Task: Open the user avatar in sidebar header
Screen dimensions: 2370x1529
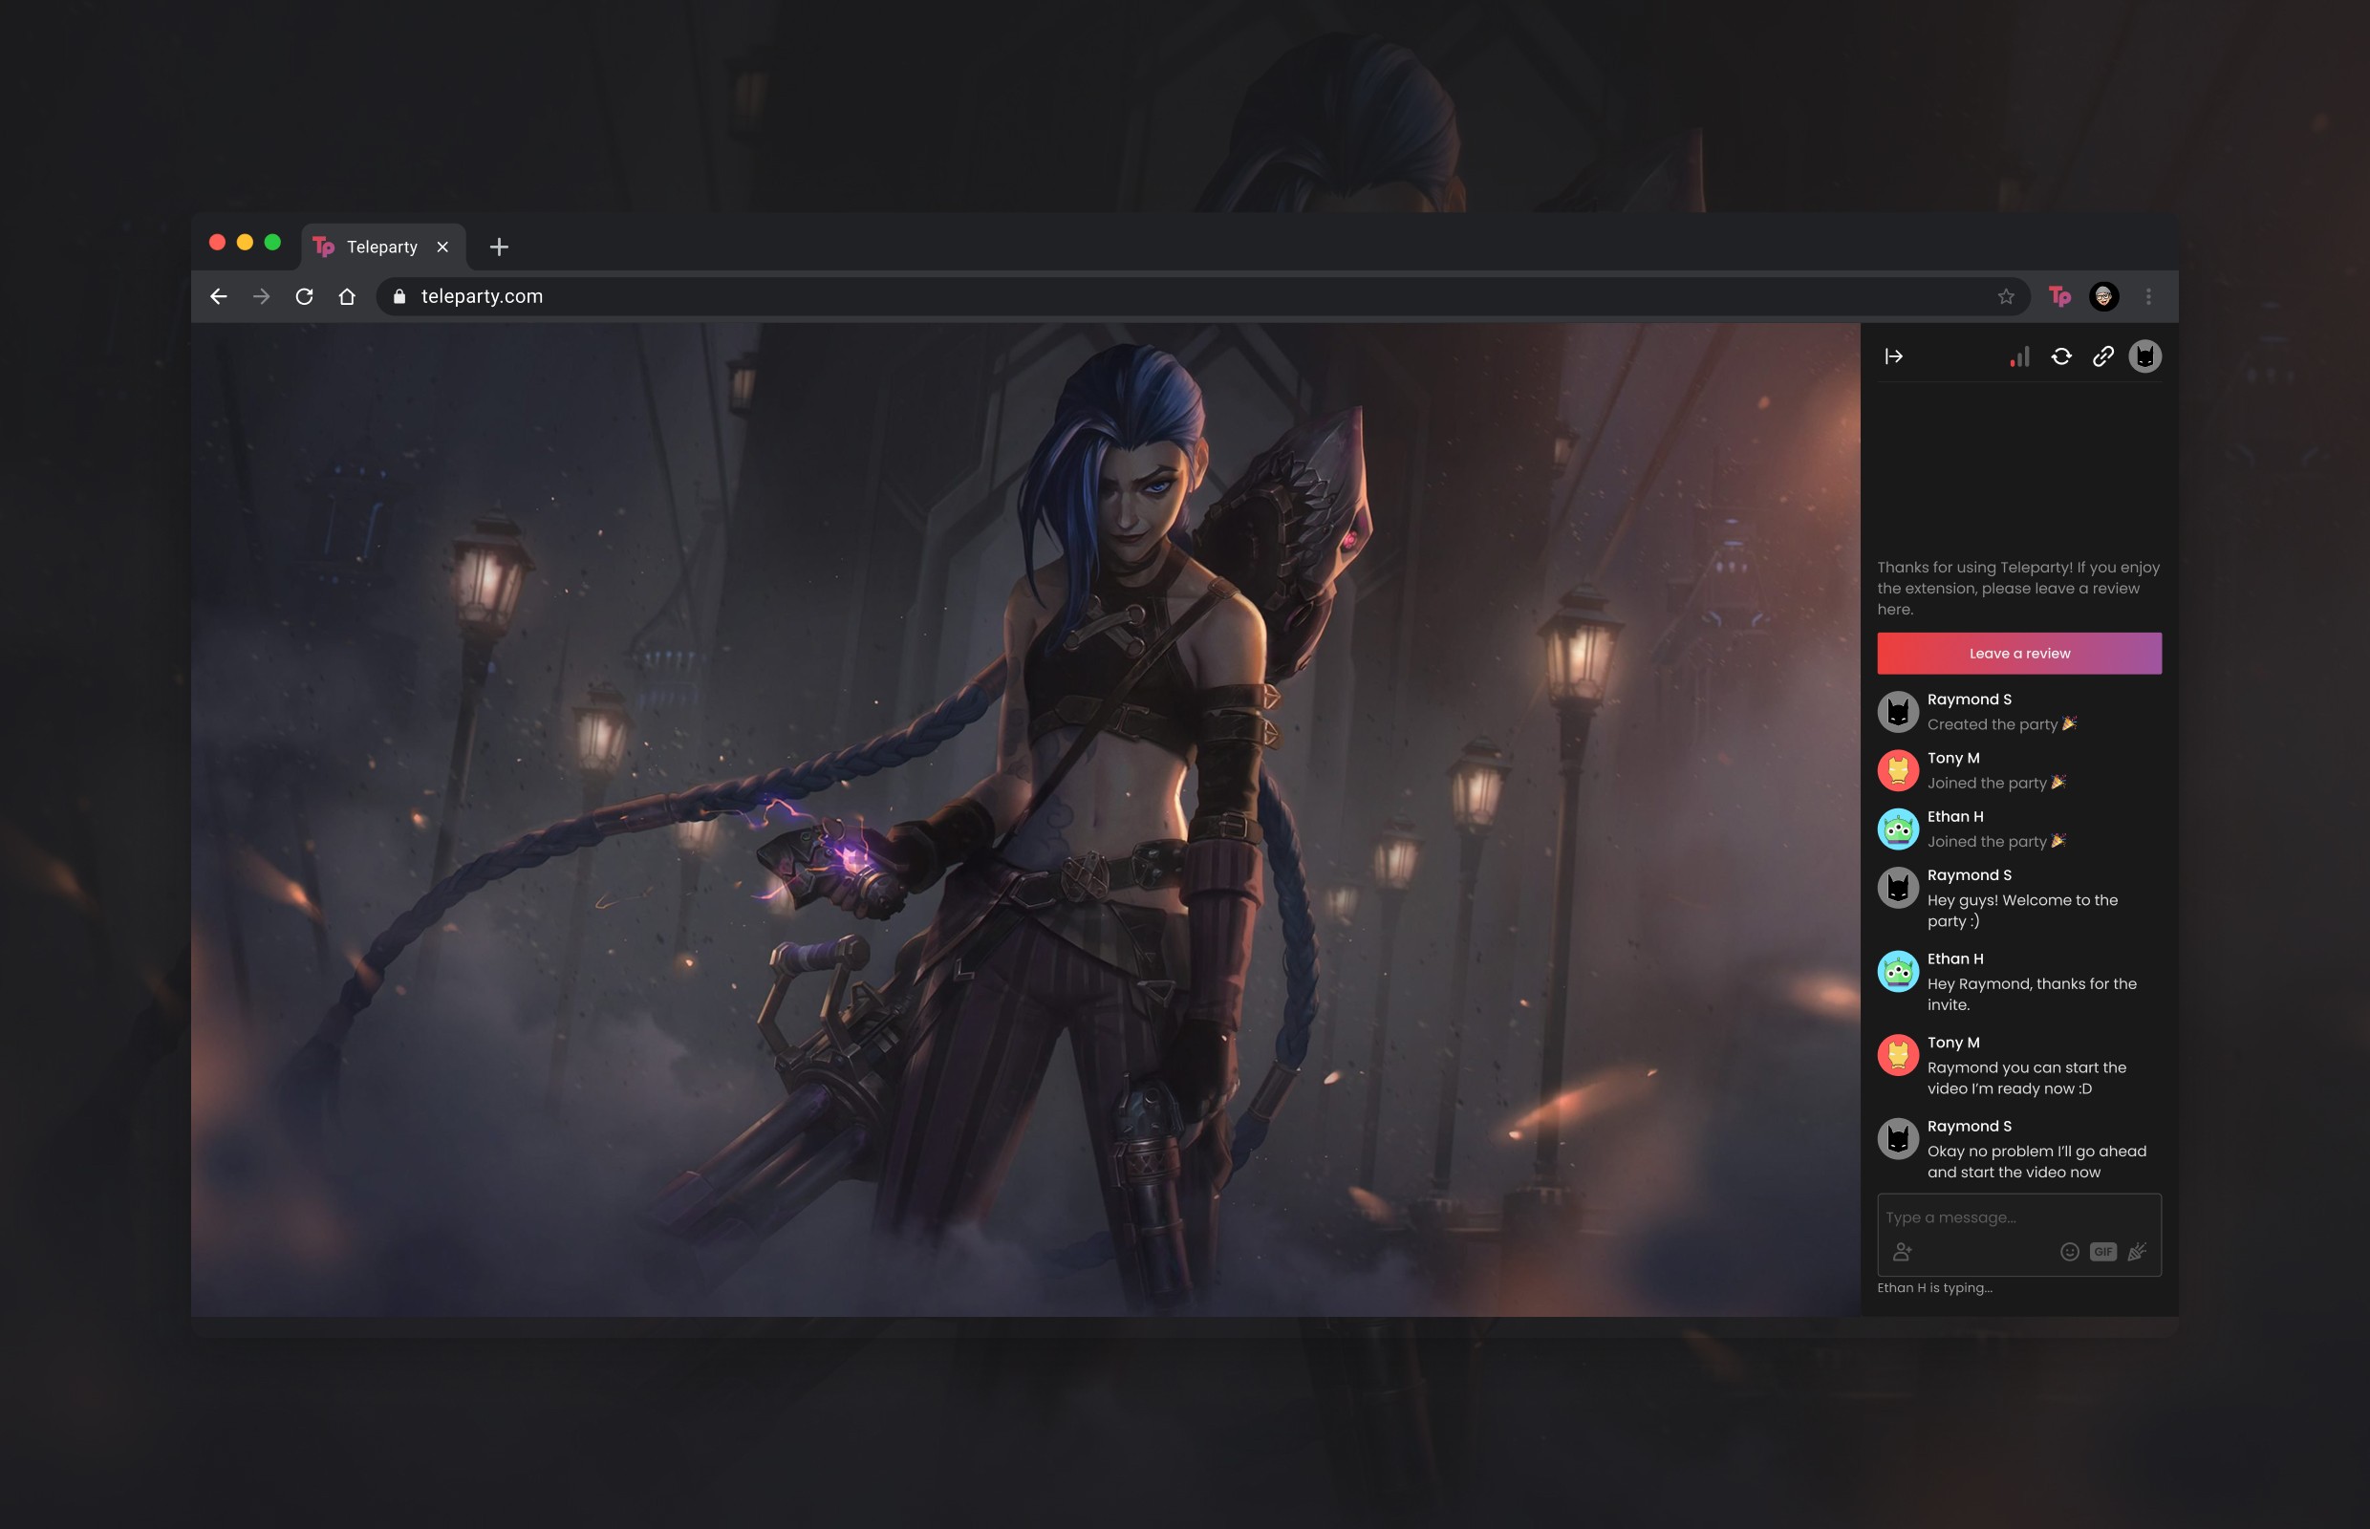Action: [x=2144, y=356]
